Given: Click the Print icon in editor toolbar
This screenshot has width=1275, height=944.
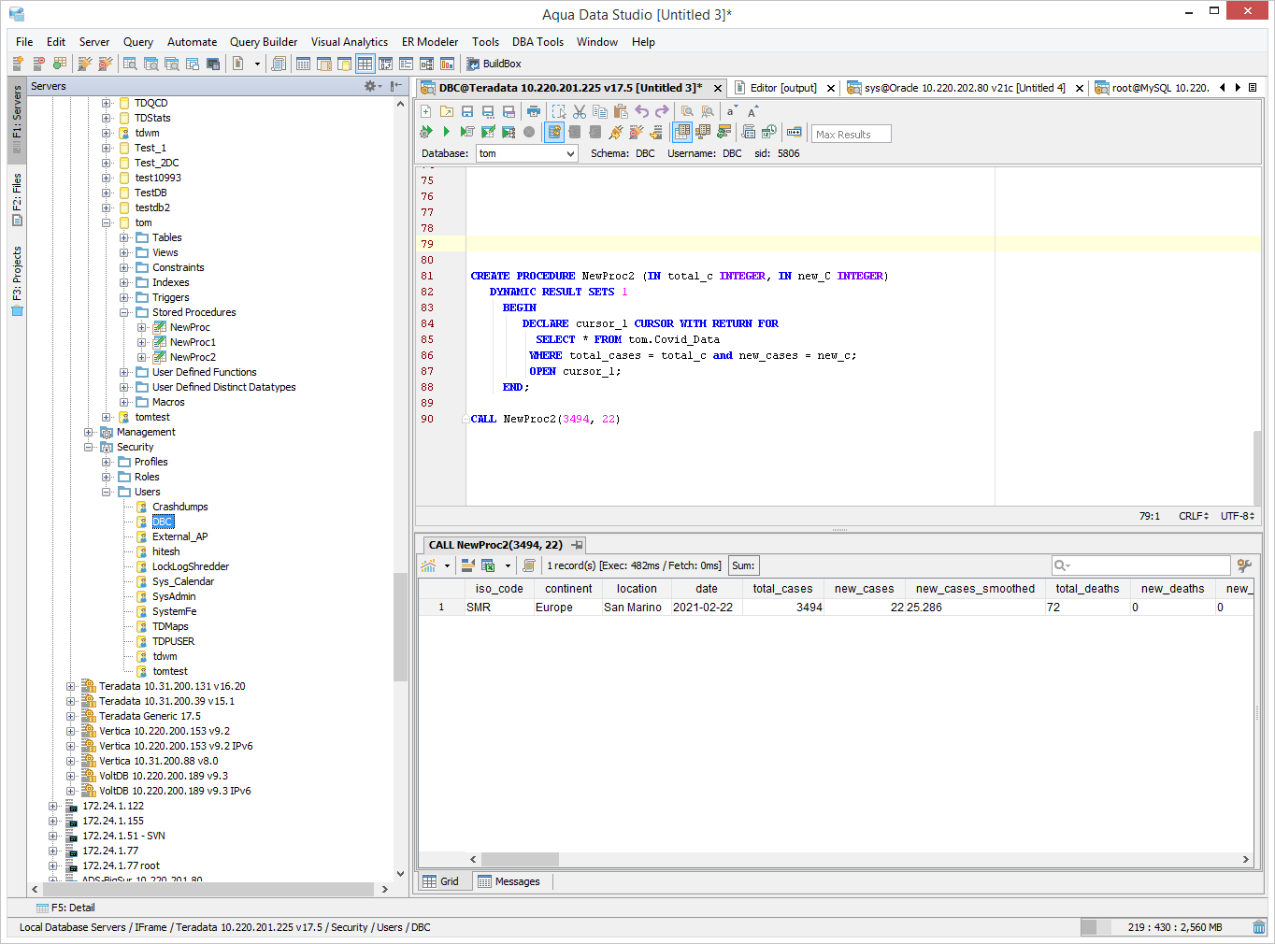Looking at the screenshot, I should [533, 111].
